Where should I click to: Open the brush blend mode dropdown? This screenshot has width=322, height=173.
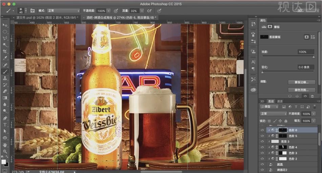click(x=63, y=11)
